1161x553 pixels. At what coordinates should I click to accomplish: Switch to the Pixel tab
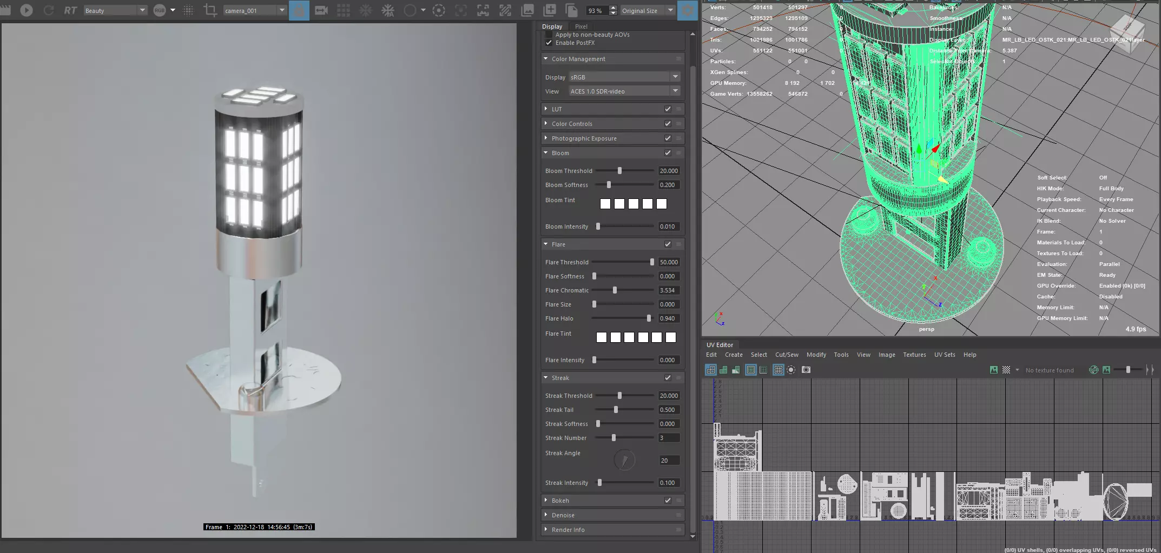(581, 26)
